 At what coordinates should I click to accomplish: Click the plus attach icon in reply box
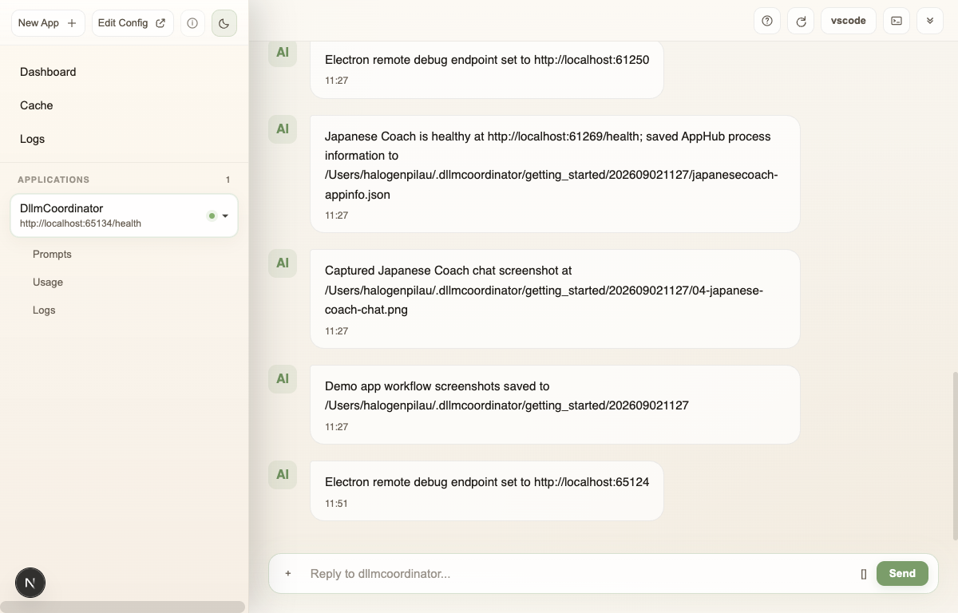pos(288,573)
